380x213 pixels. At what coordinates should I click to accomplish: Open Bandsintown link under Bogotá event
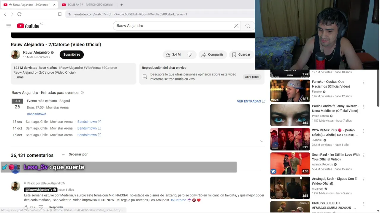pyautogui.click(x=37, y=114)
